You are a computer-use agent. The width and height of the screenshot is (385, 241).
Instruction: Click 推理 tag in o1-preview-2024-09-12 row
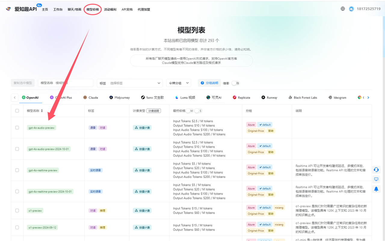click(x=103, y=227)
